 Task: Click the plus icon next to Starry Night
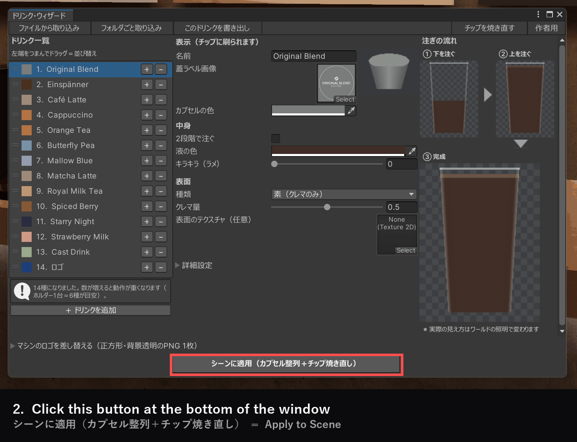147,222
